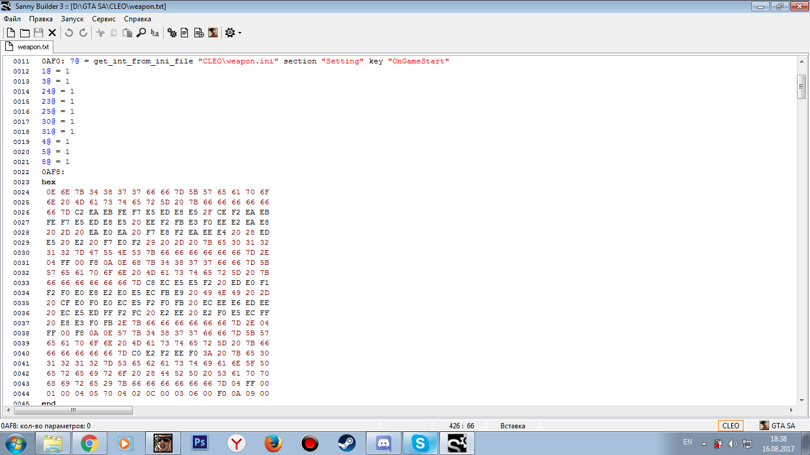
Task: Save the current file with the floppy icon
Action: [39, 33]
